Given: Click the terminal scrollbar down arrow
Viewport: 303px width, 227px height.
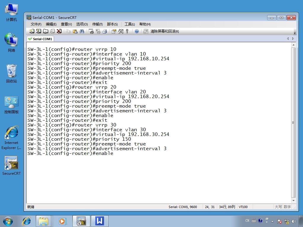Looking at the screenshot, I should (x=293, y=201).
